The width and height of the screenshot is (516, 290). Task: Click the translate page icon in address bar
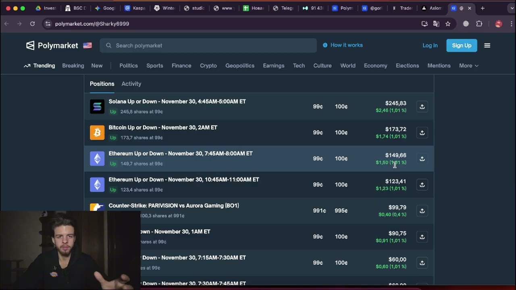click(x=436, y=24)
